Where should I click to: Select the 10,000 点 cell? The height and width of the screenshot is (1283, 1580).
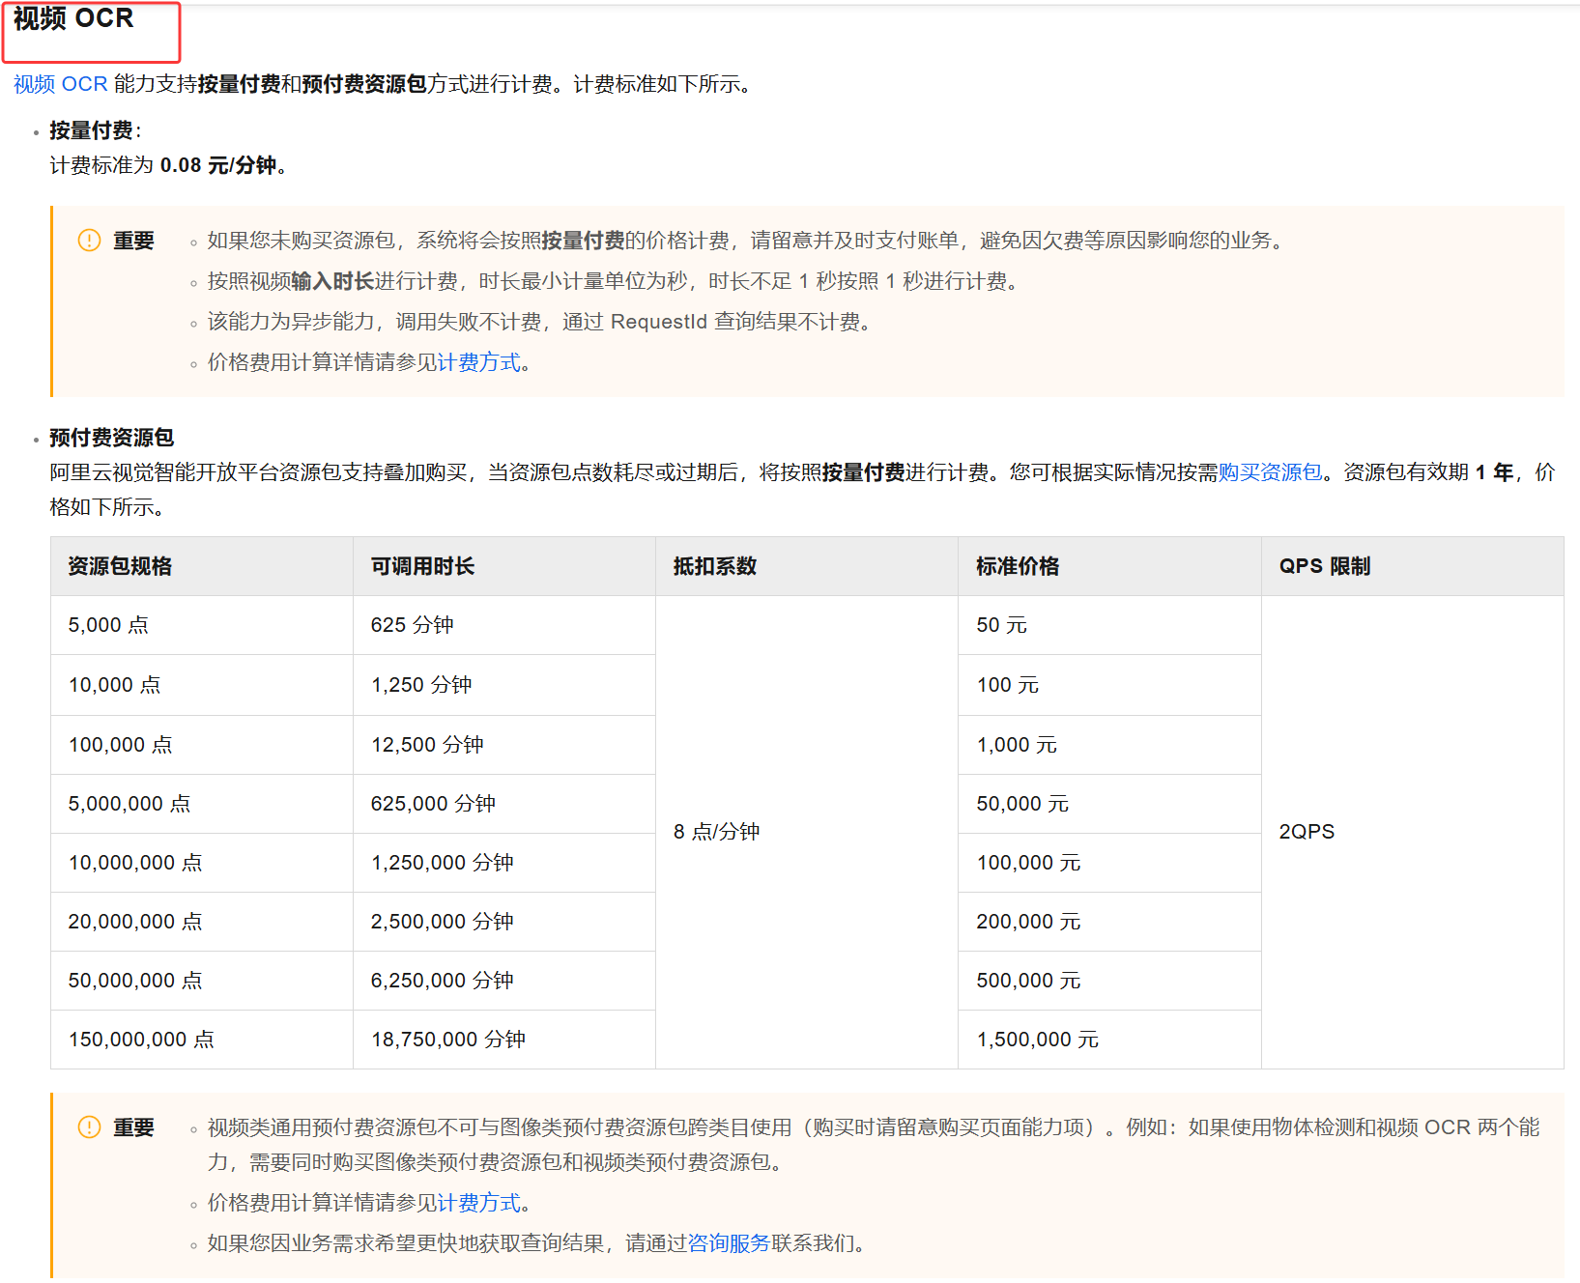coord(202,685)
